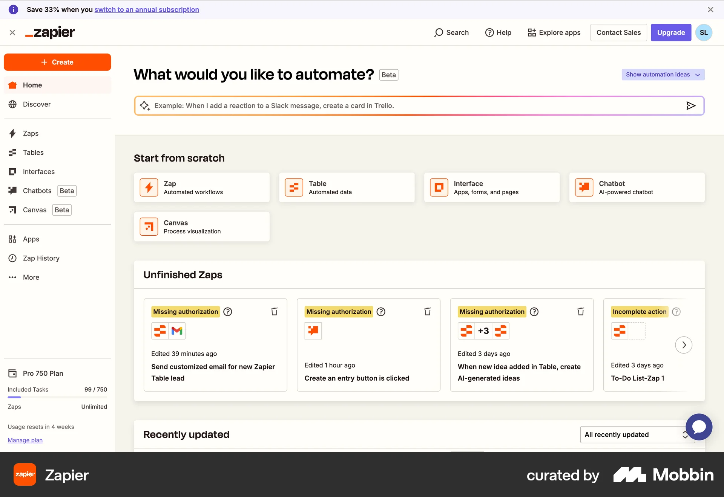The height and width of the screenshot is (497, 724).
Task: Expand Show automation ideas dropdown
Action: coord(663,75)
